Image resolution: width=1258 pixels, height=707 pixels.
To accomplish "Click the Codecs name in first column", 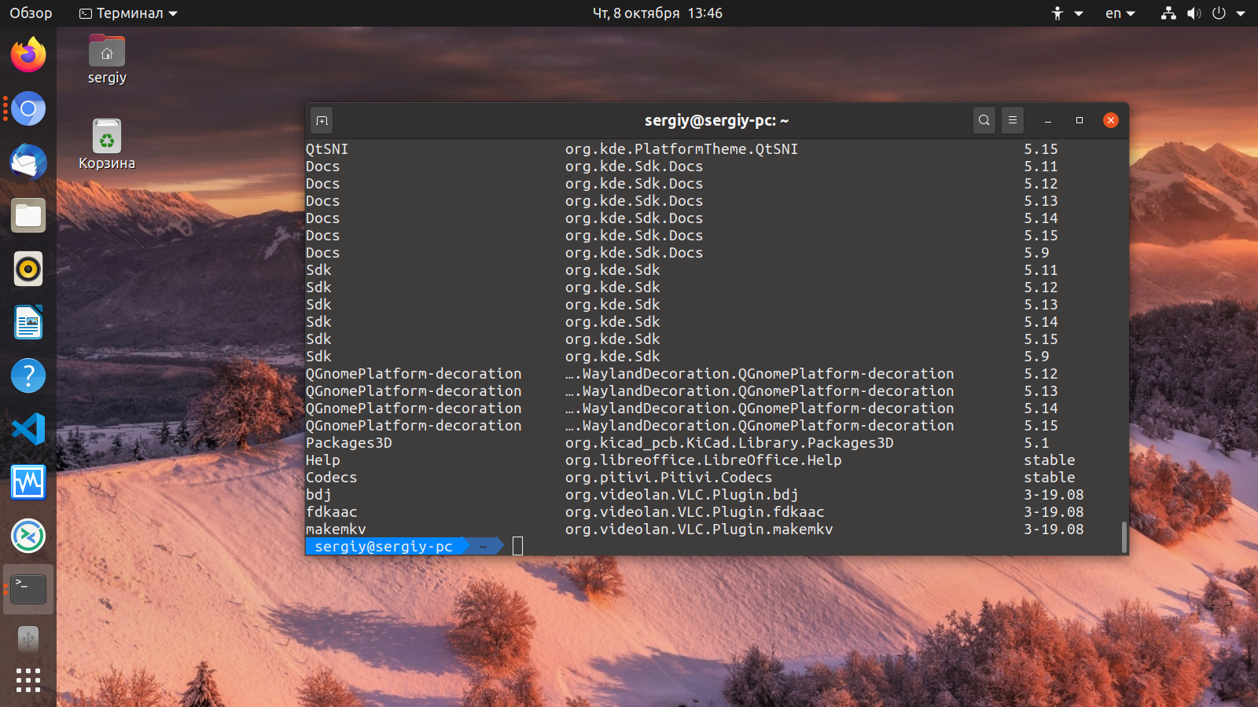I will (x=331, y=478).
